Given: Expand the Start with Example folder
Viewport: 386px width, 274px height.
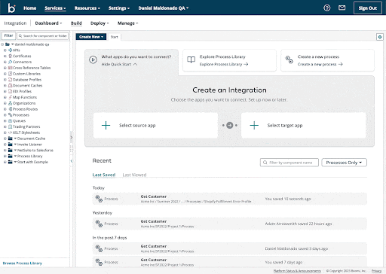Looking at the screenshot, I should pos(5,162).
